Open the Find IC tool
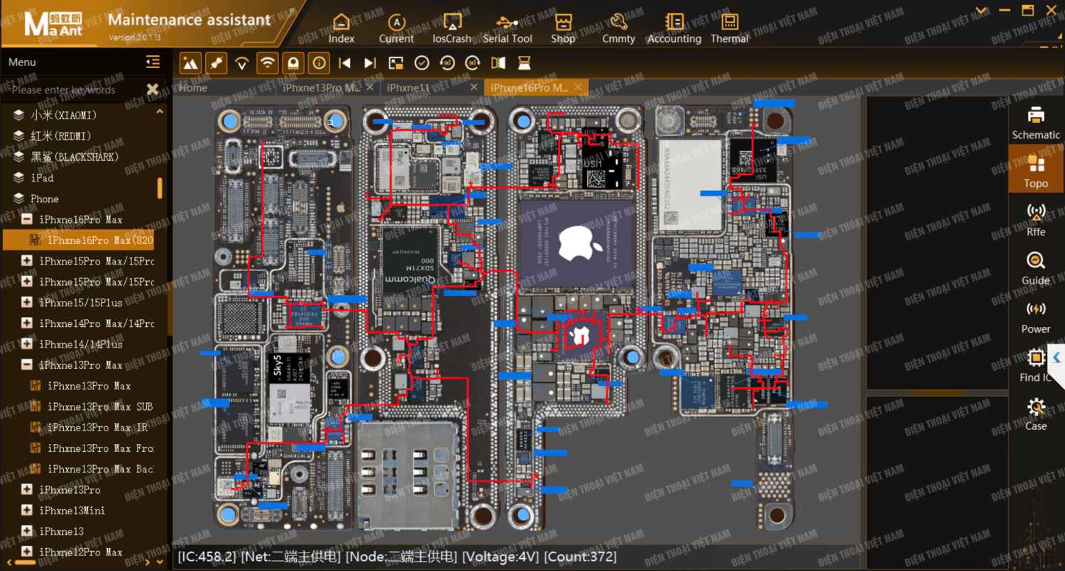 1036,365
